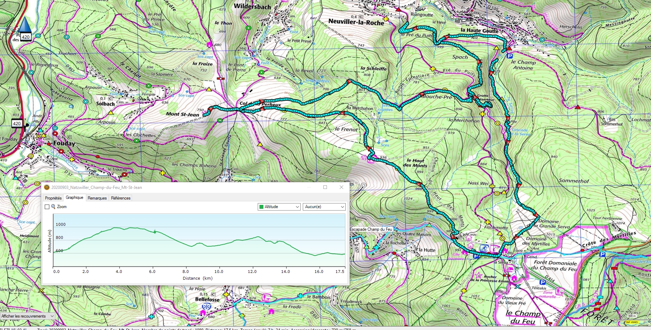Click the blue parking icon near Champ Antoine

coord(510,56)
